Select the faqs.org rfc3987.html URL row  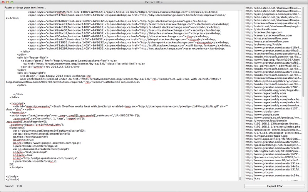point(273,60)
